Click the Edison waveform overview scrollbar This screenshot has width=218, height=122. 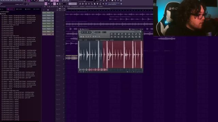[x=110, y=70]
